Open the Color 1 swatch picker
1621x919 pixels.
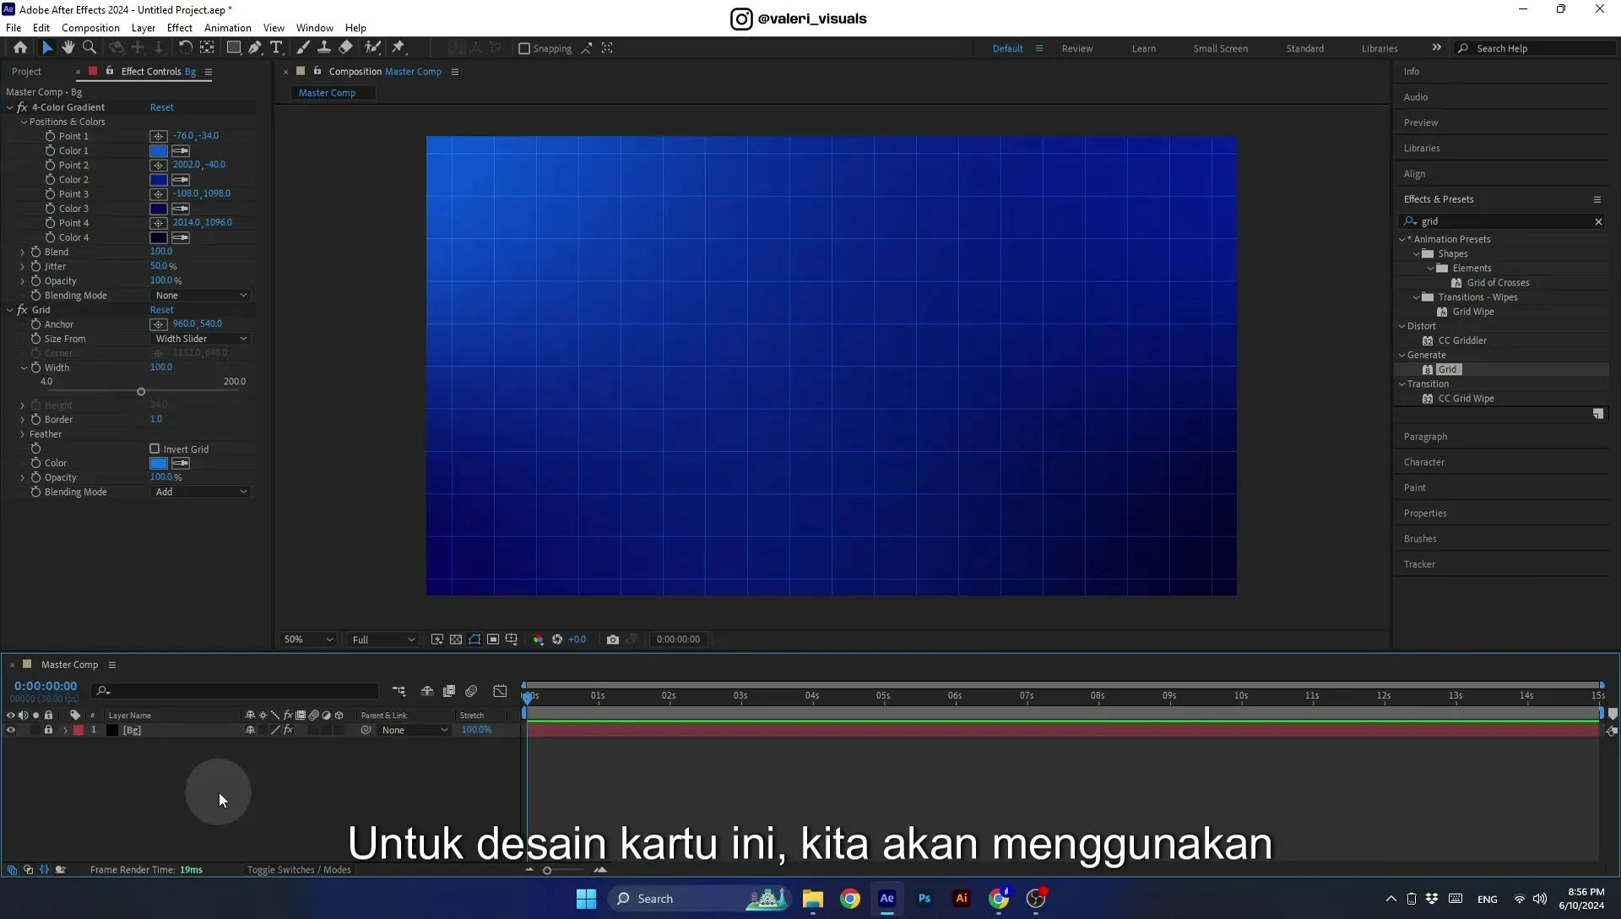pos(159,151)
